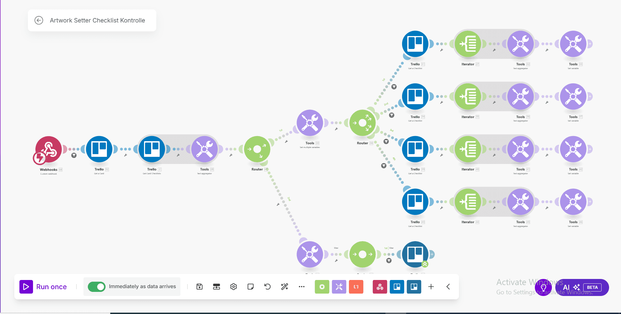Open filter on route to Trello 34
Screen dimensions: 621x314
pos(392,115)
